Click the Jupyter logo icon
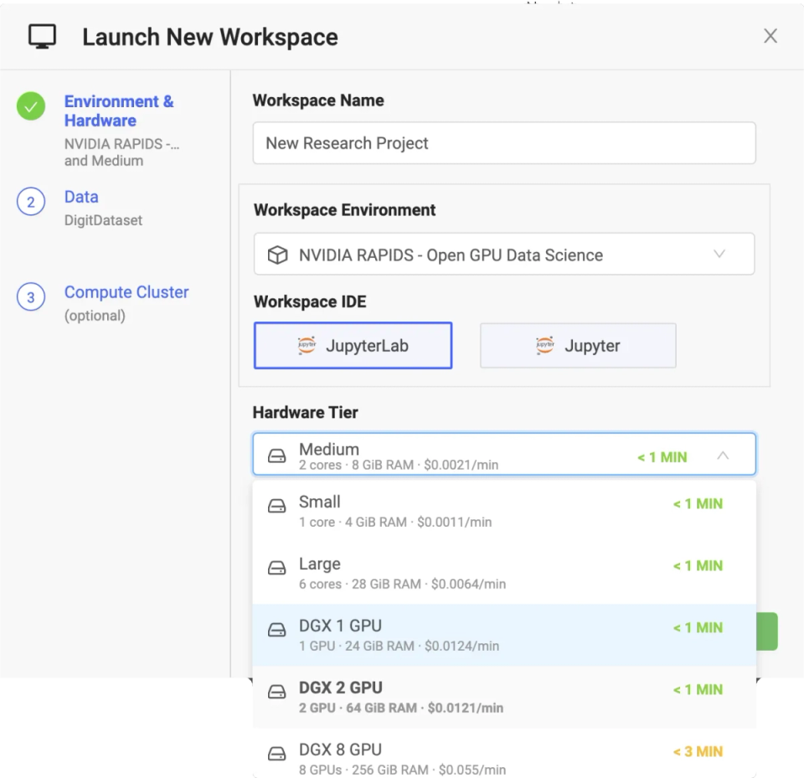The image size is (804, 778). tap(544, 345)
